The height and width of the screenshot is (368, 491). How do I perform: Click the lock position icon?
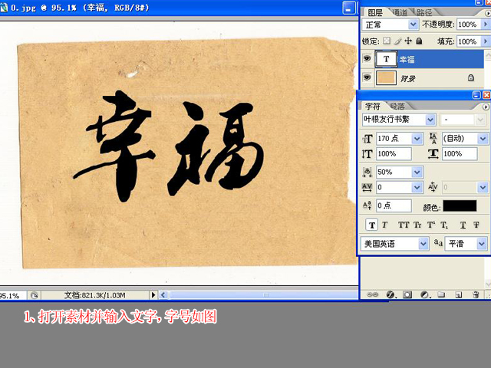407,41
